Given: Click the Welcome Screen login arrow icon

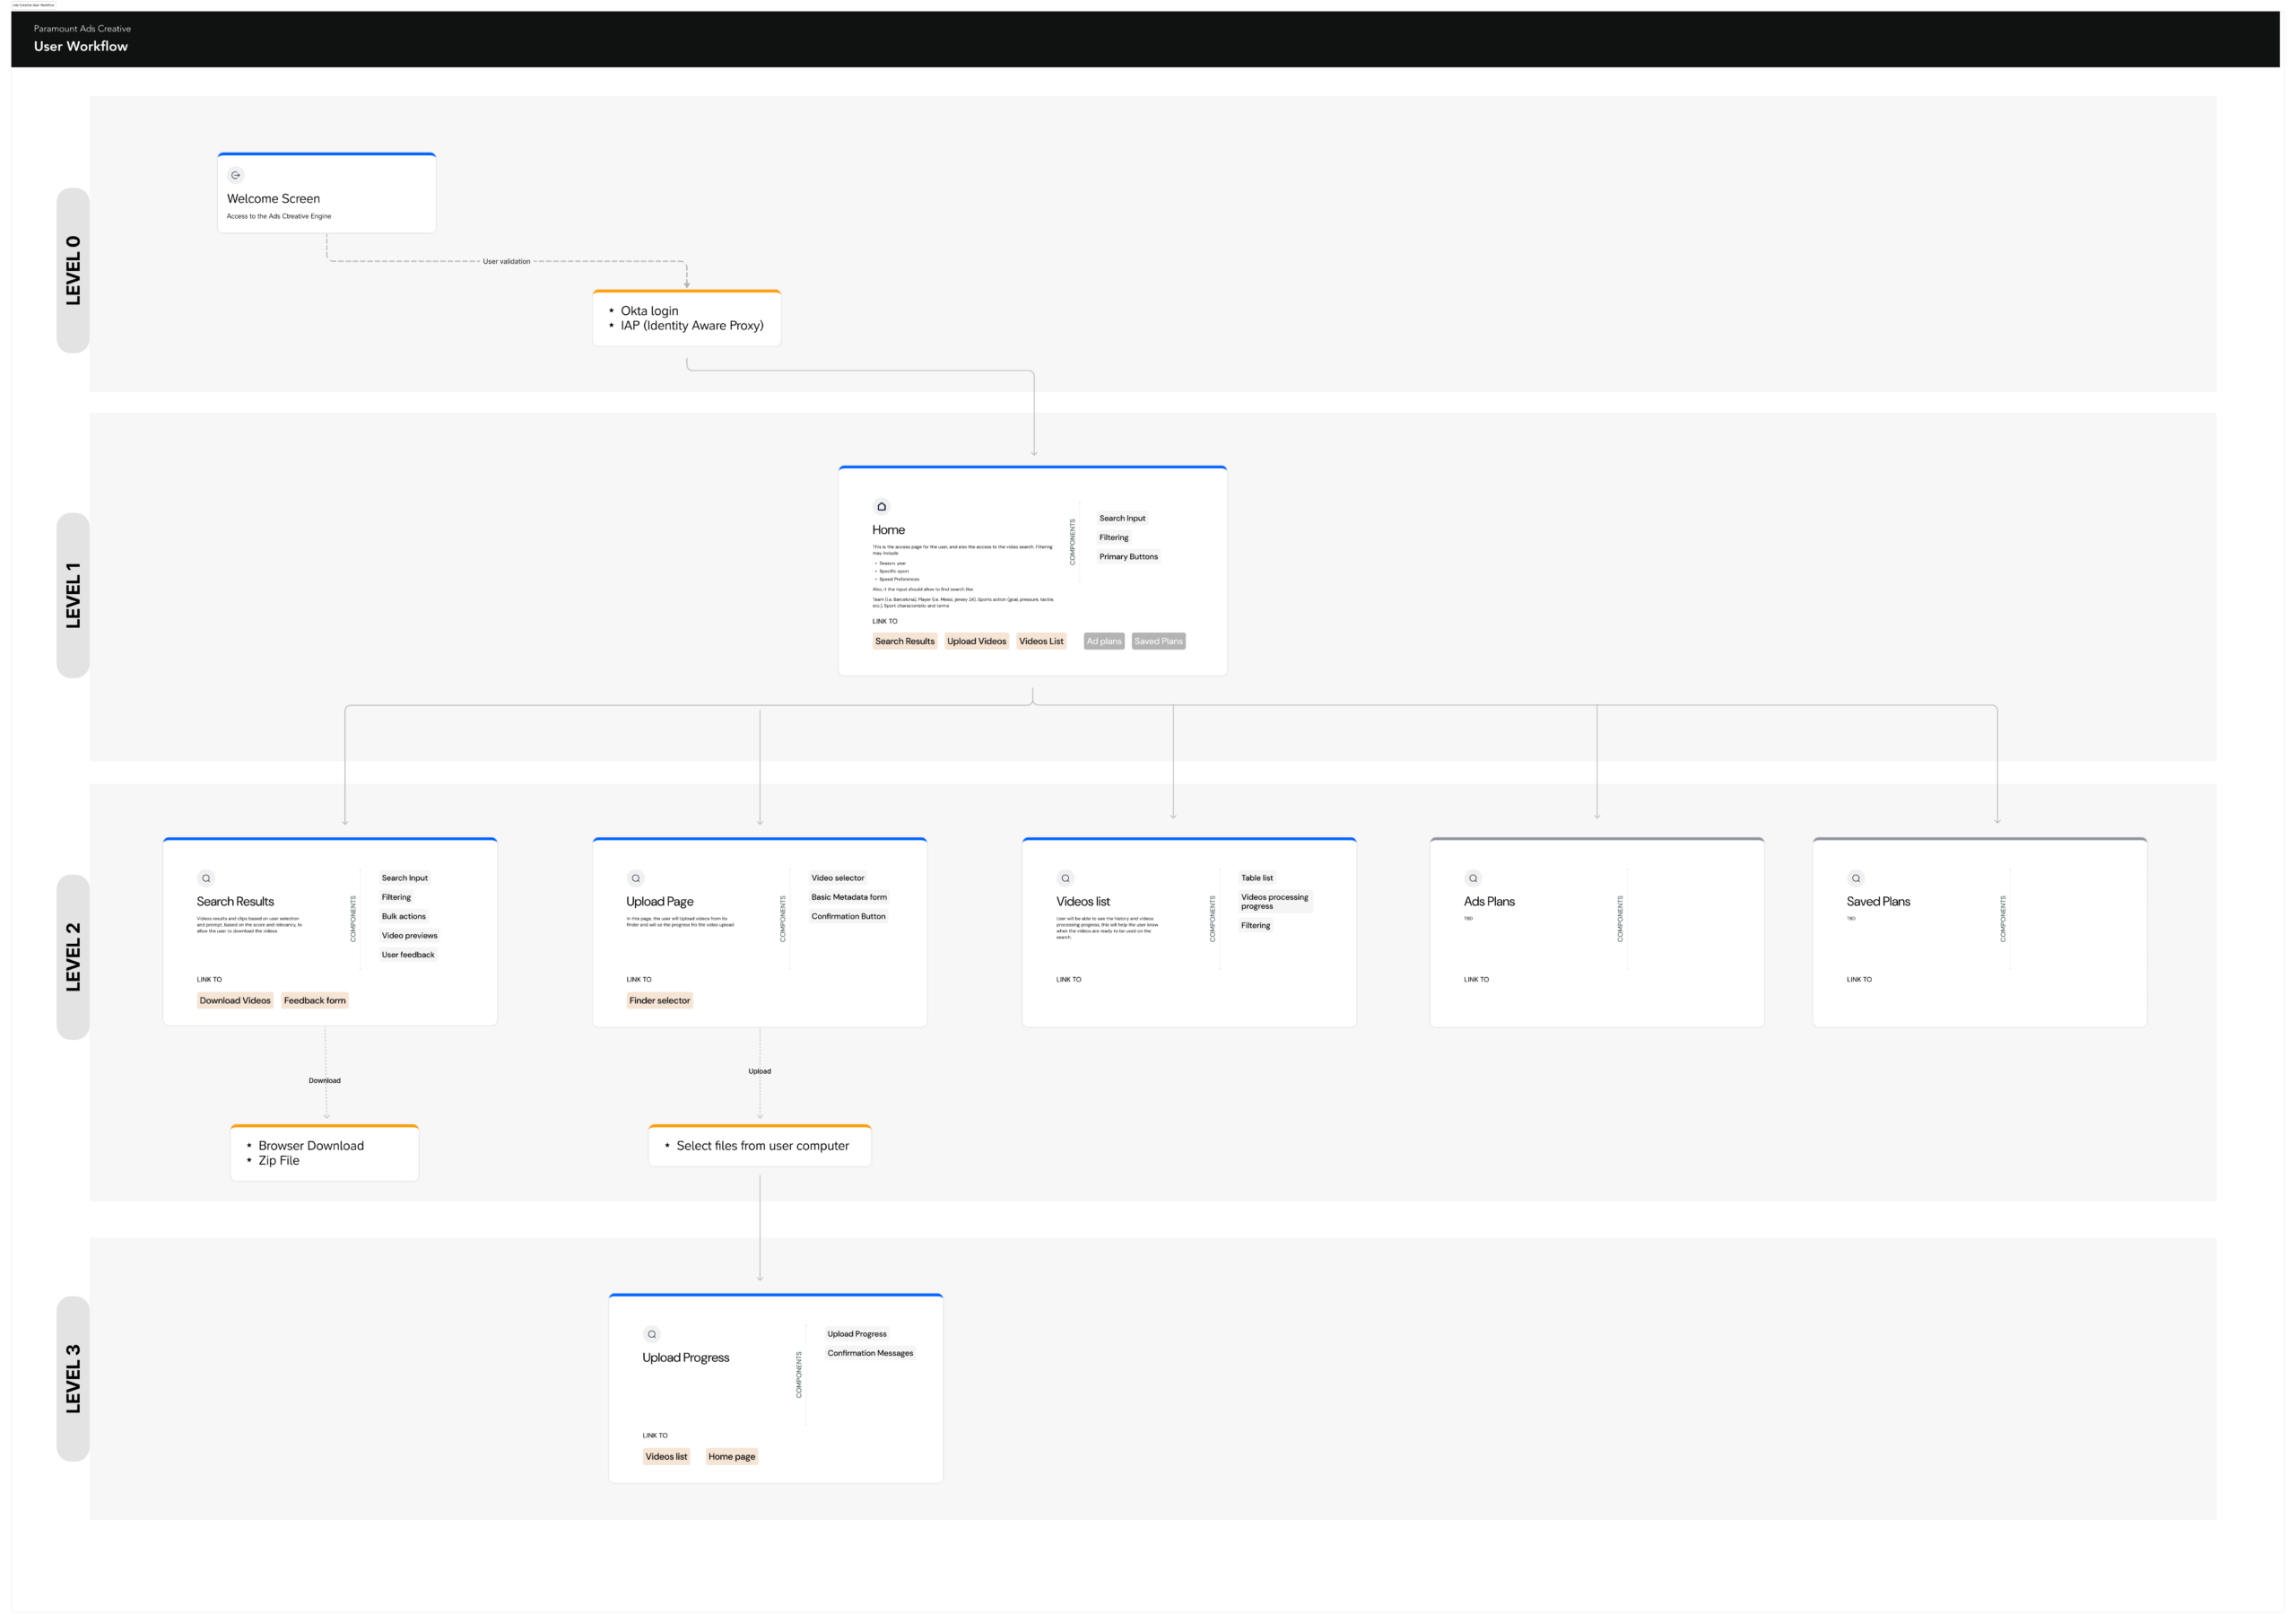Looking at the screenshot, I should tap(236, 175).
